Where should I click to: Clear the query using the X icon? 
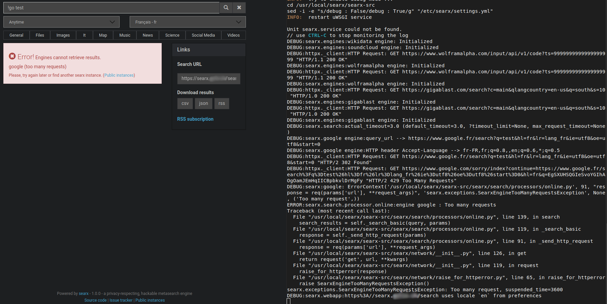point(239,7)
